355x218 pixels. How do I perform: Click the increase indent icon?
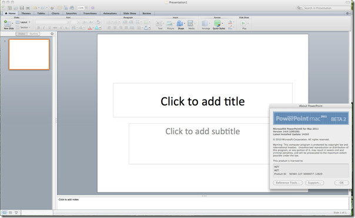click(131, 22)
